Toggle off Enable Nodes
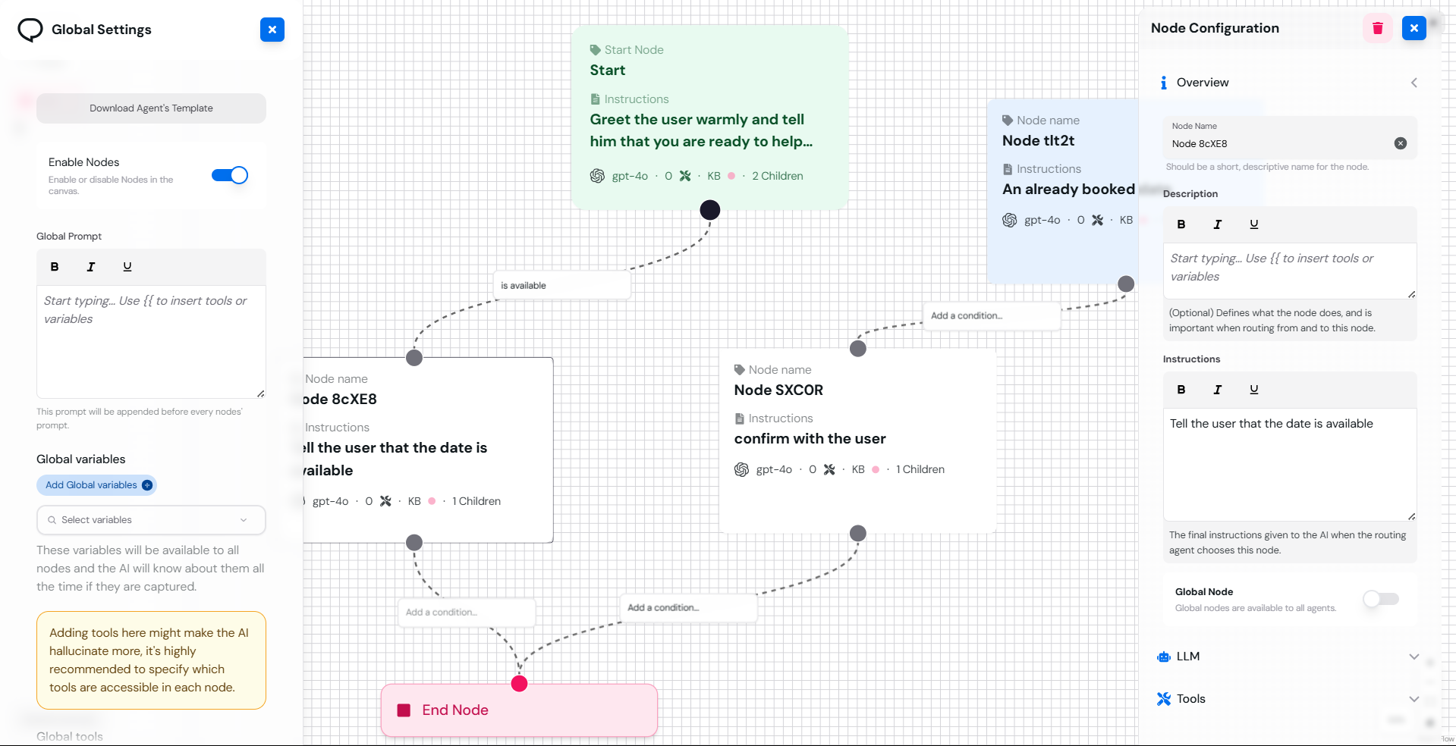1456x746 pixels. (229, 175)
